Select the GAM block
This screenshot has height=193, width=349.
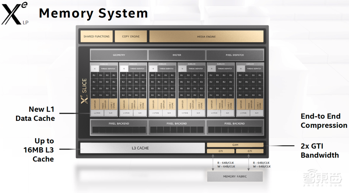click(235, 145)
